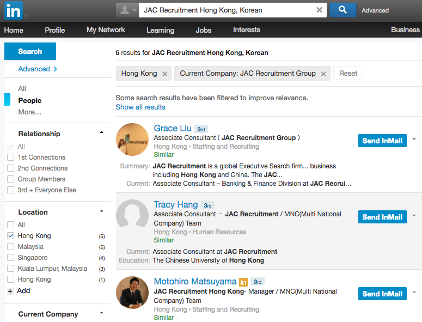
Task: Check the 3rd + Everyone Else checkbox
Action: (10, 190)
